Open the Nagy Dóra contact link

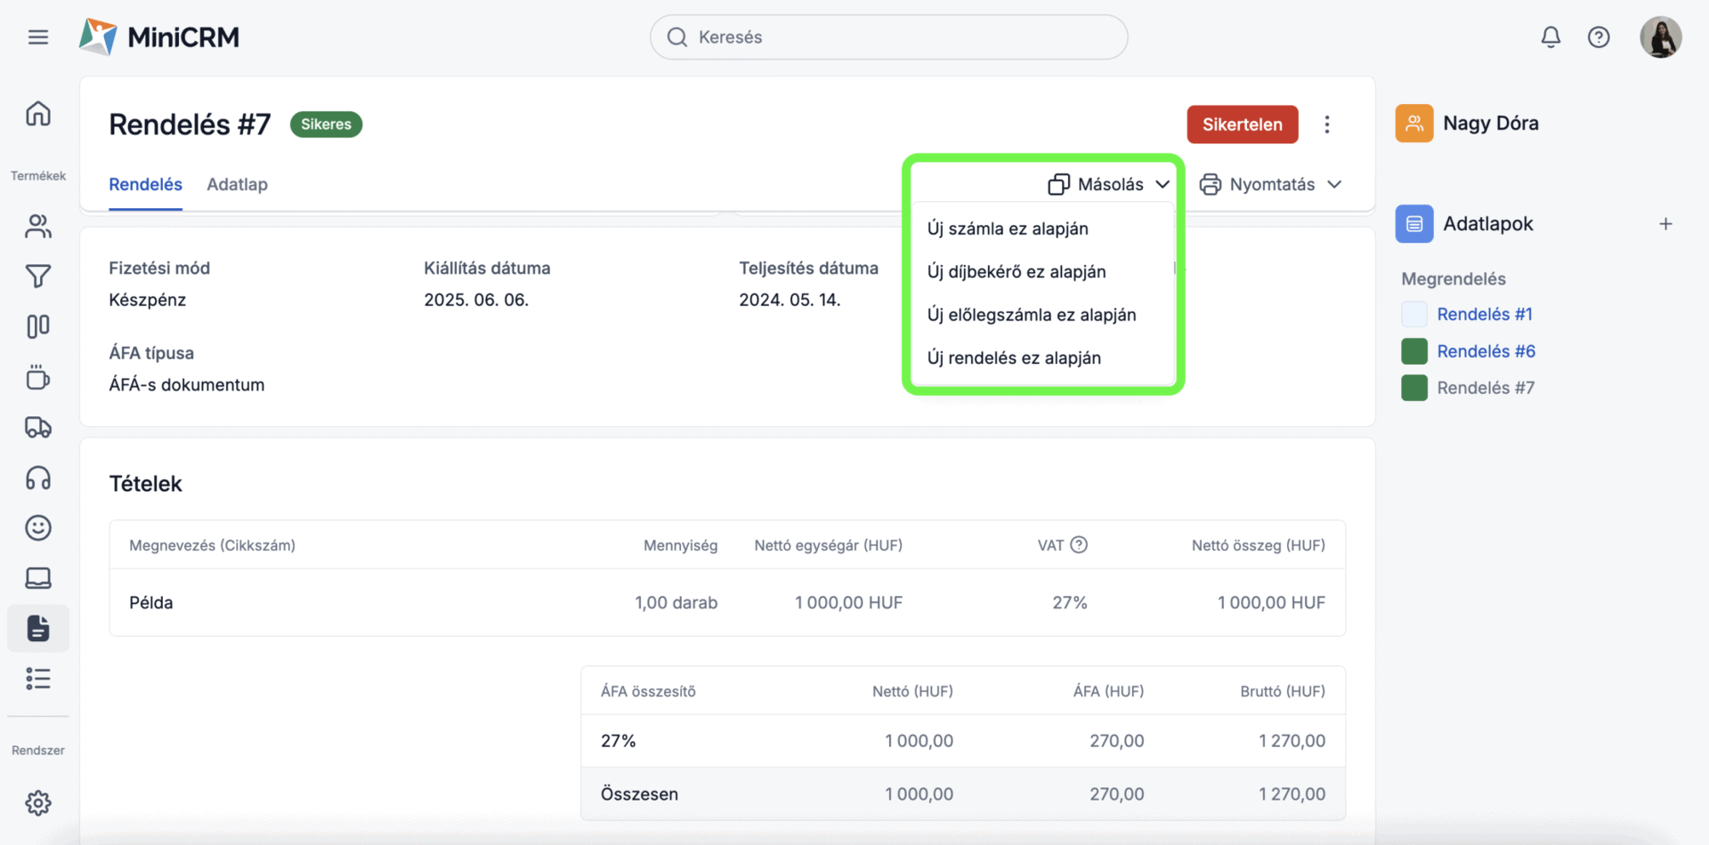pyautogui.click(x=1491, y=124)
